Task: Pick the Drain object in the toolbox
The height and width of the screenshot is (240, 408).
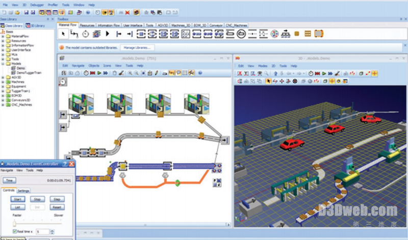Action: 130,34
